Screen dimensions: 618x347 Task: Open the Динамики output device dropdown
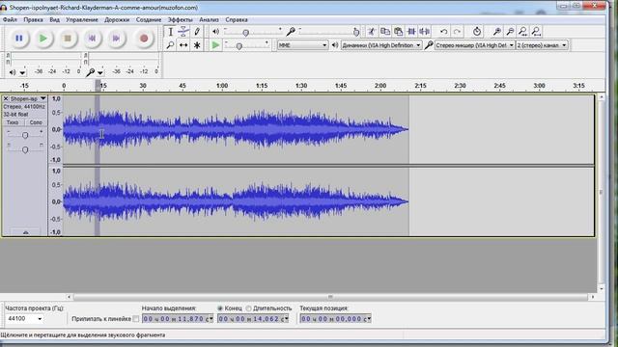[381, 45]
